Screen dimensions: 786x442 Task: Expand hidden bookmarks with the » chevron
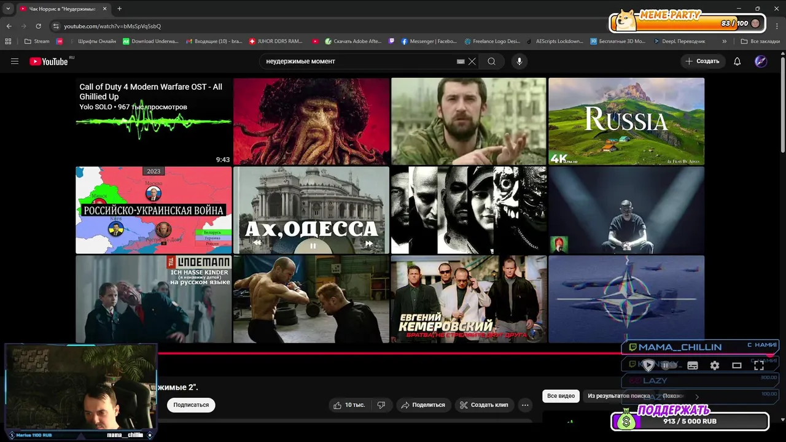725,41
